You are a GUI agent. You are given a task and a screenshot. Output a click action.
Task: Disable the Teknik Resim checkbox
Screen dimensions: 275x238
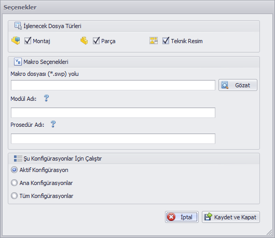point(166,41)
